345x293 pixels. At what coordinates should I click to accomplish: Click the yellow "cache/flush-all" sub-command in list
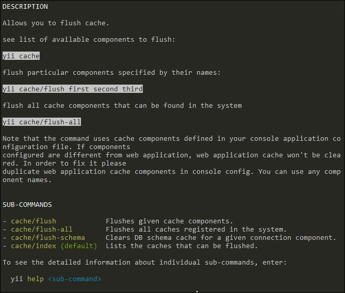click(42, 230)
